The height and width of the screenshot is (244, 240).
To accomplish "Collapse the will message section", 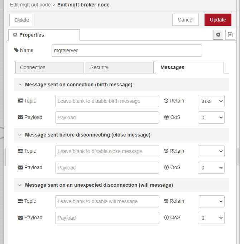I will click(x=20, y=185).
